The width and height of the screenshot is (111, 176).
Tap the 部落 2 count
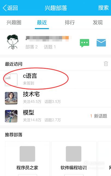pyautogui.click(x=32, y=47)
